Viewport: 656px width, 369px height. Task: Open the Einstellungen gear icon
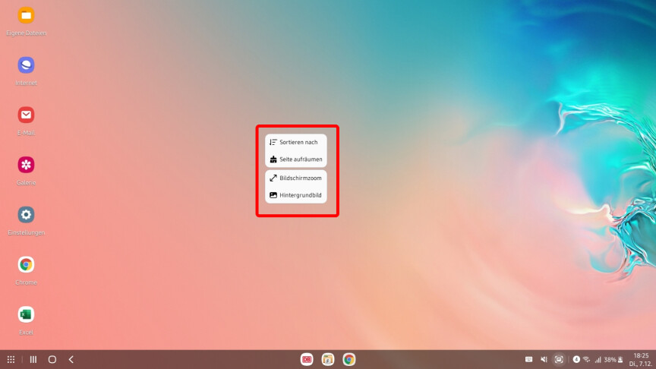pos(26,215)
